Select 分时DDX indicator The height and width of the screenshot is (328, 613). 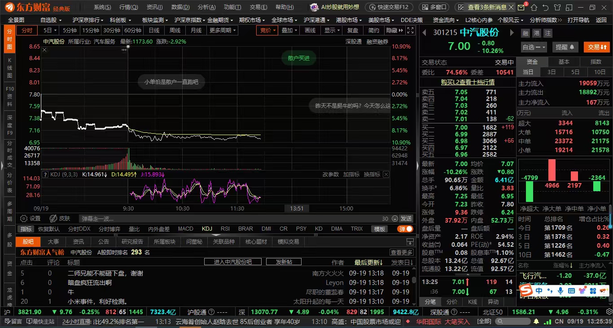[79, 229]
